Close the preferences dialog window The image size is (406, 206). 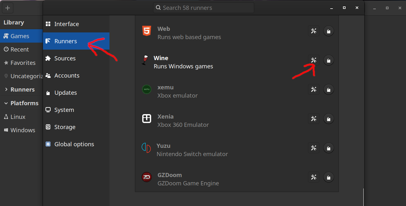(357, 8)
